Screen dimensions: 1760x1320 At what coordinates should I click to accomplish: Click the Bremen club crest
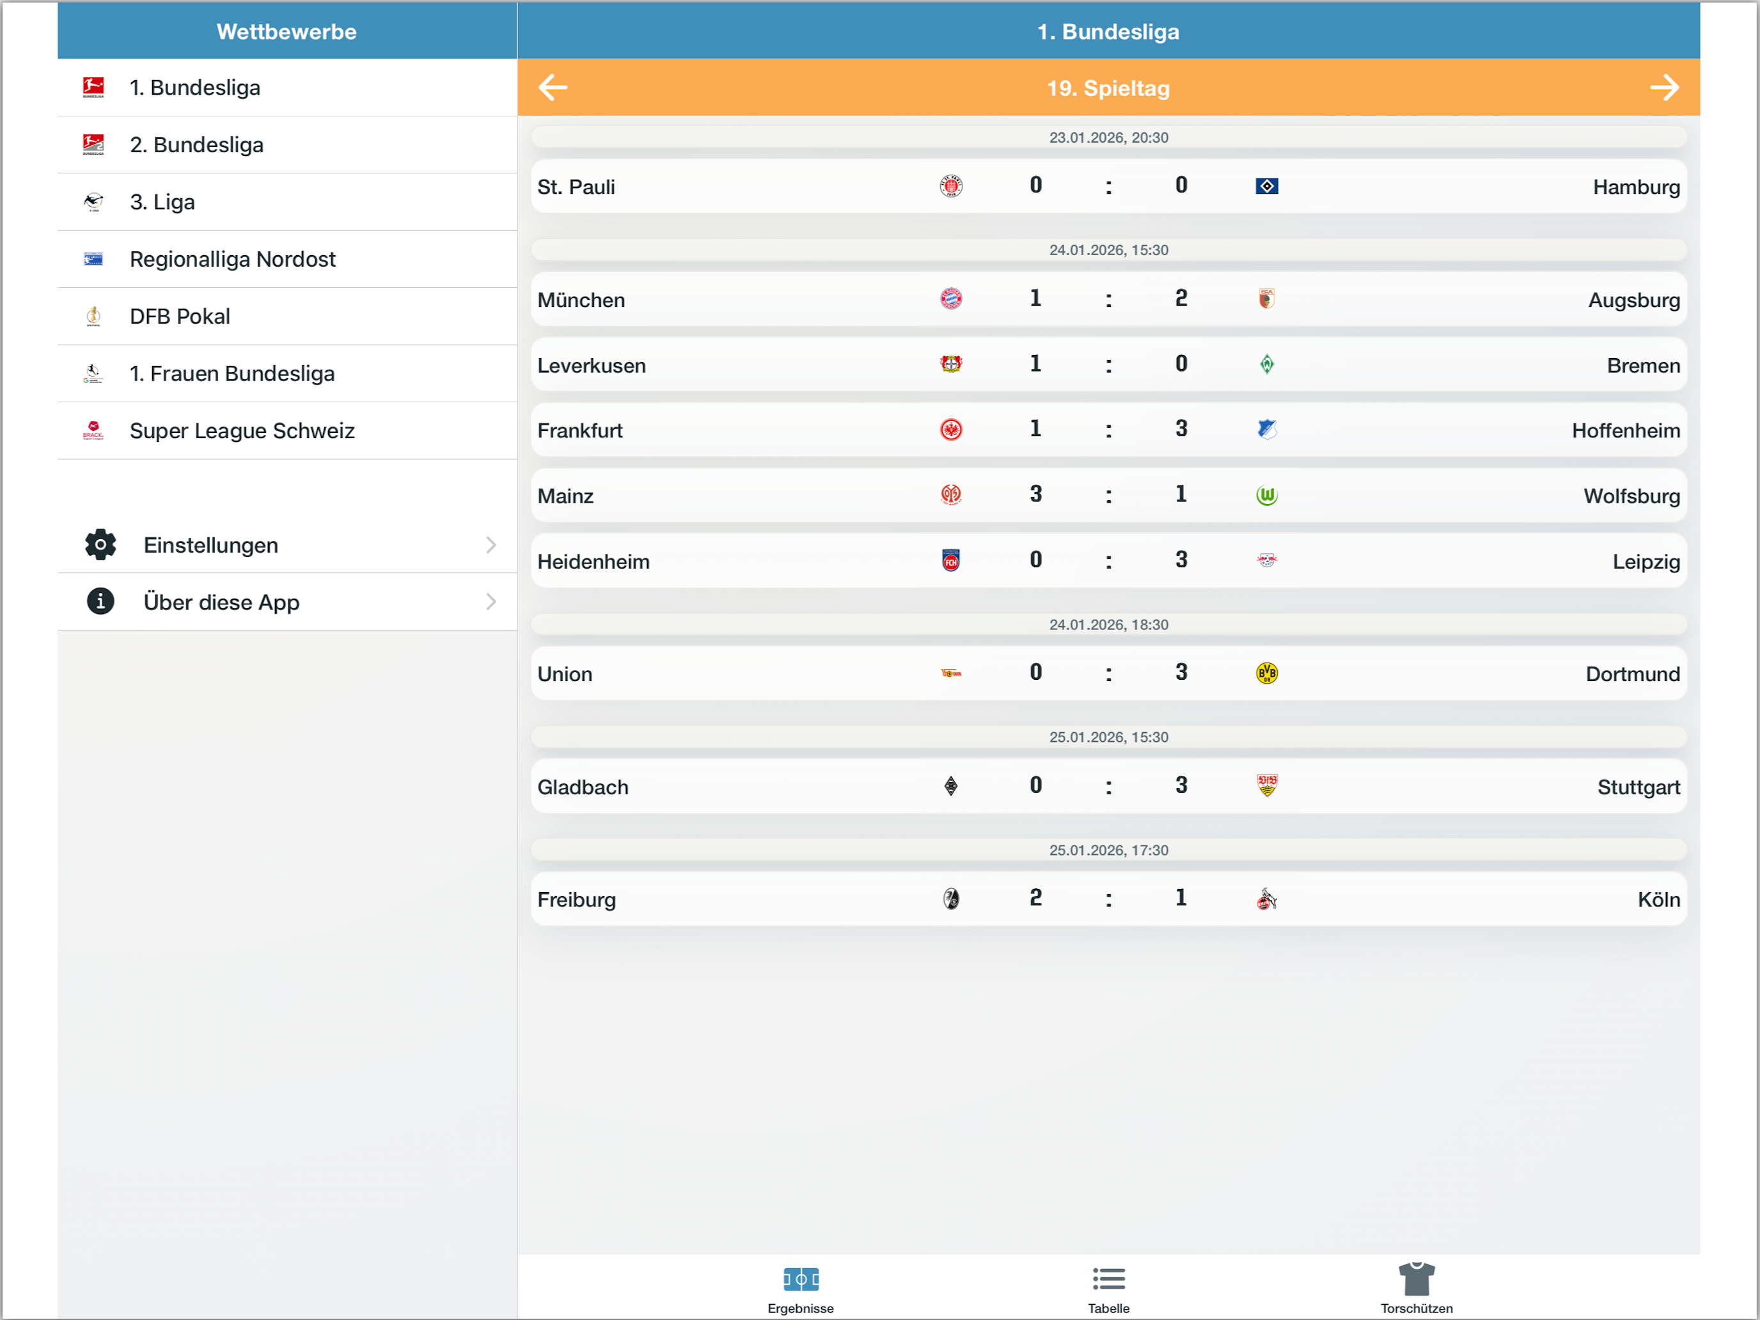tap(1267, 365)
